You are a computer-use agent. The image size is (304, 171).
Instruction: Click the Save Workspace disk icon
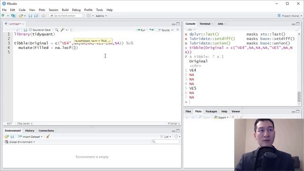tap(12, 137)
